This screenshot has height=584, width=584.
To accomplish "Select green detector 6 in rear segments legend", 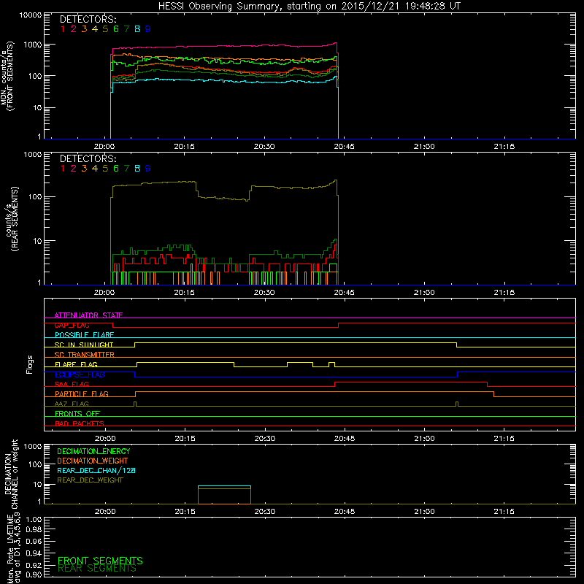I will click(116, 169).
